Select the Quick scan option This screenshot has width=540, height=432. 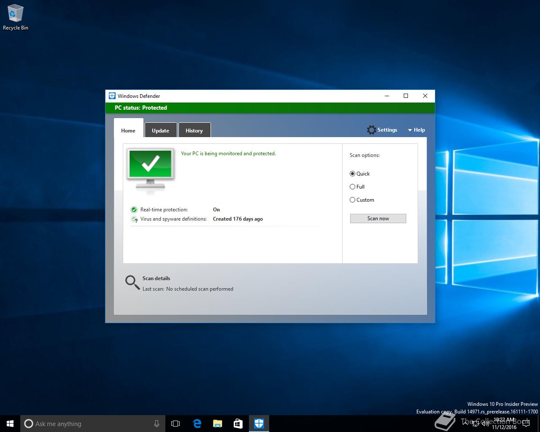(x=359, y=174)
